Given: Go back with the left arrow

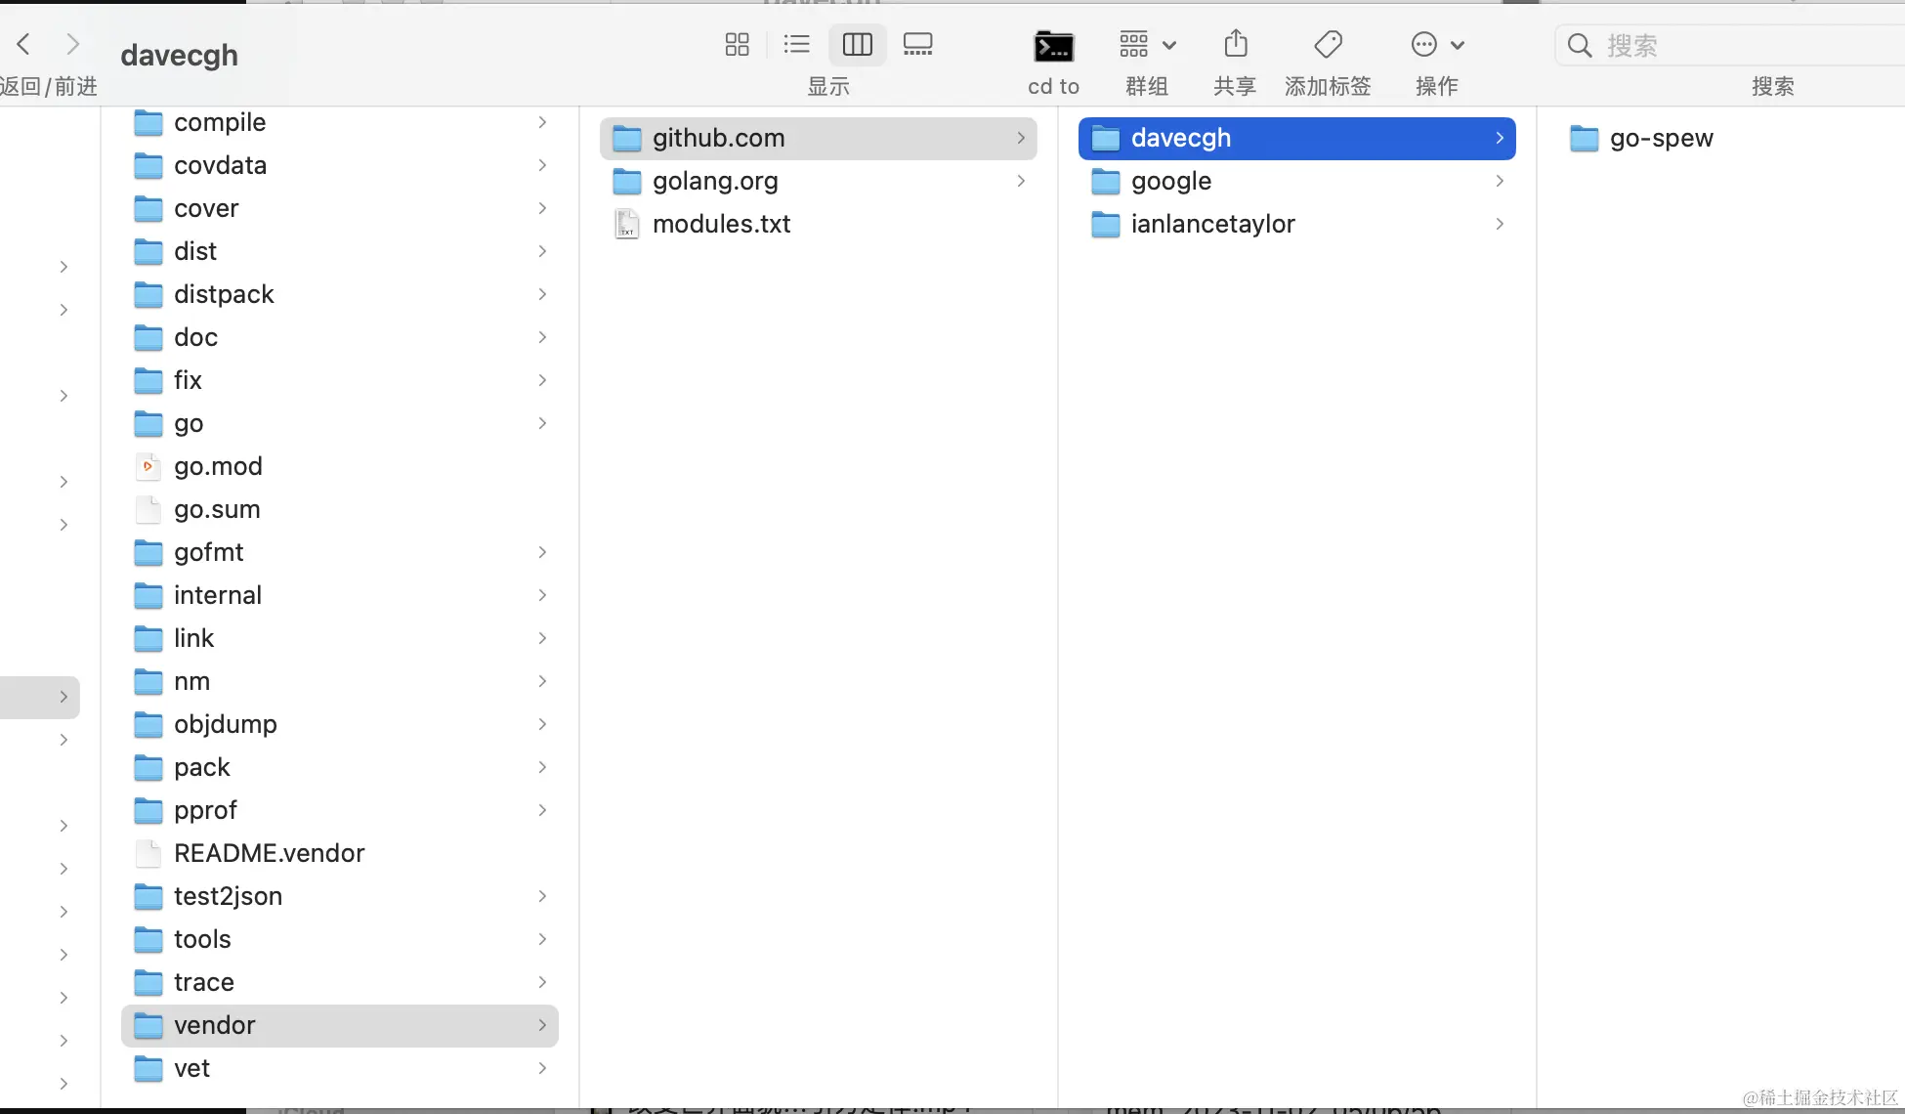Looking at the screenshot, I should click(24, 44).
